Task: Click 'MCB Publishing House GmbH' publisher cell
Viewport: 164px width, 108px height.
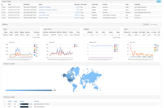Action: (x=143, y=12)
